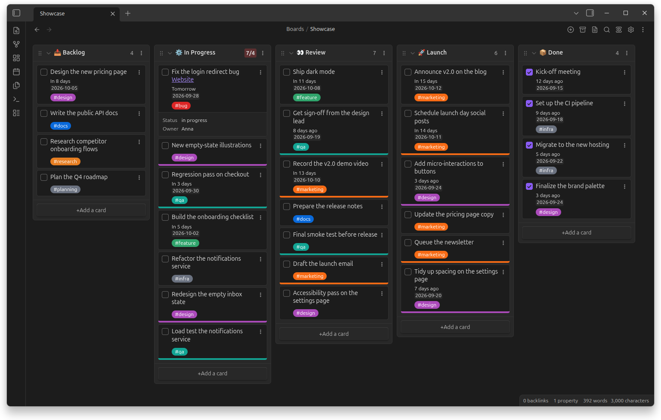Add a new list with the circled plus icon
Viewport: 661px width, 420px height.
tap(571, 30)
